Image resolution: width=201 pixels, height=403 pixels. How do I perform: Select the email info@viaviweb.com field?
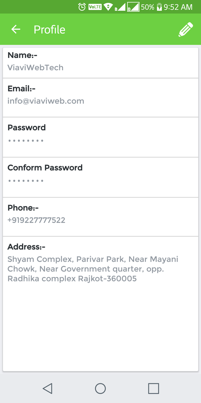pos(46,101)
